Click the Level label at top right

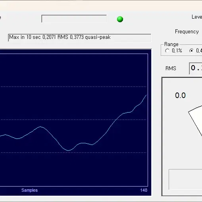(x=197, y=17)
